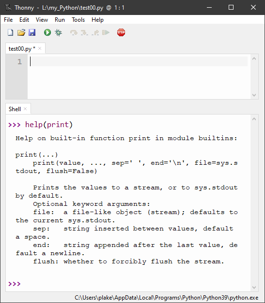Click the Step into icon
This screenshot has width=265, height=303.
pyautogui.click(x=84, y=32)
